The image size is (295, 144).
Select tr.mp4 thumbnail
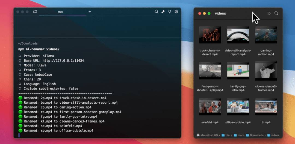pyautogui.click(x=266, y=106)
